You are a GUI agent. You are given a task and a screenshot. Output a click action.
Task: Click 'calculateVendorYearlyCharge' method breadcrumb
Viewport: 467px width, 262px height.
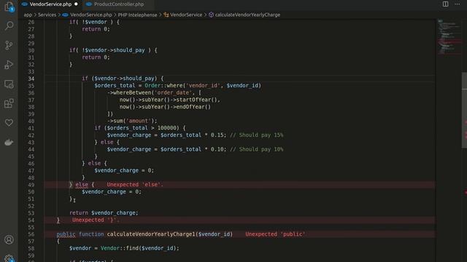[247, 15]
